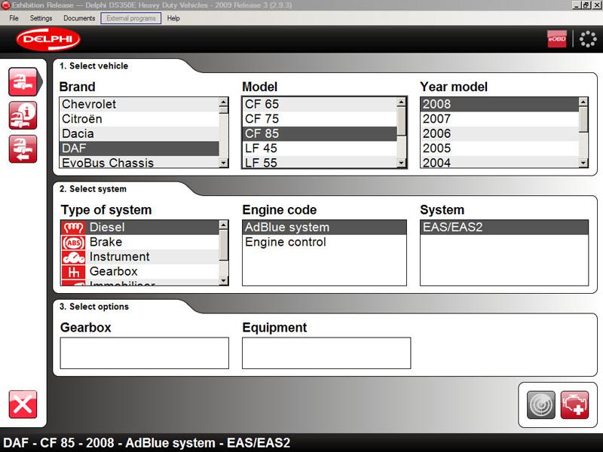Click the Model list scroll up arrow
The image size is (603, 452).
tap(402, 102)
